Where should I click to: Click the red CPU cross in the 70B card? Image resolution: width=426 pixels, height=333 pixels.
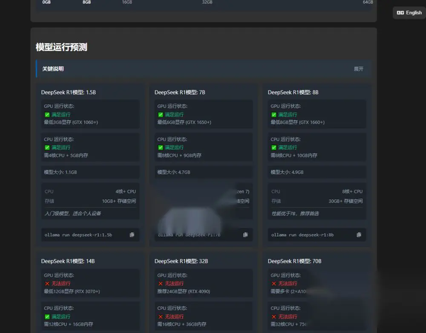pyautogui.click(x=274, y=316)
